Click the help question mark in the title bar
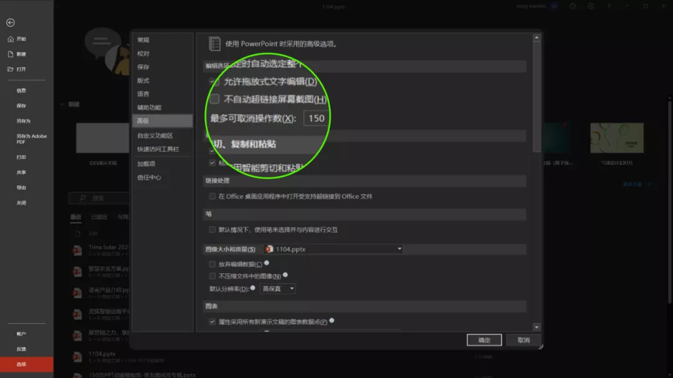673x378 pixels. [x=609, y=6]
